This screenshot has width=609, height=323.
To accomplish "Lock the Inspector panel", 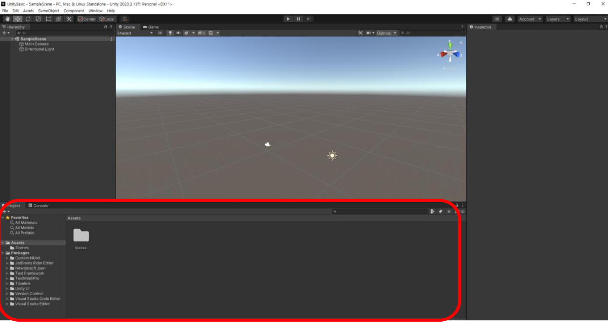I will click(601, 27).
